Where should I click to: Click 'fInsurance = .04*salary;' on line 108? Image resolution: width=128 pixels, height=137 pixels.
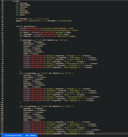click(x=34, y=118)
